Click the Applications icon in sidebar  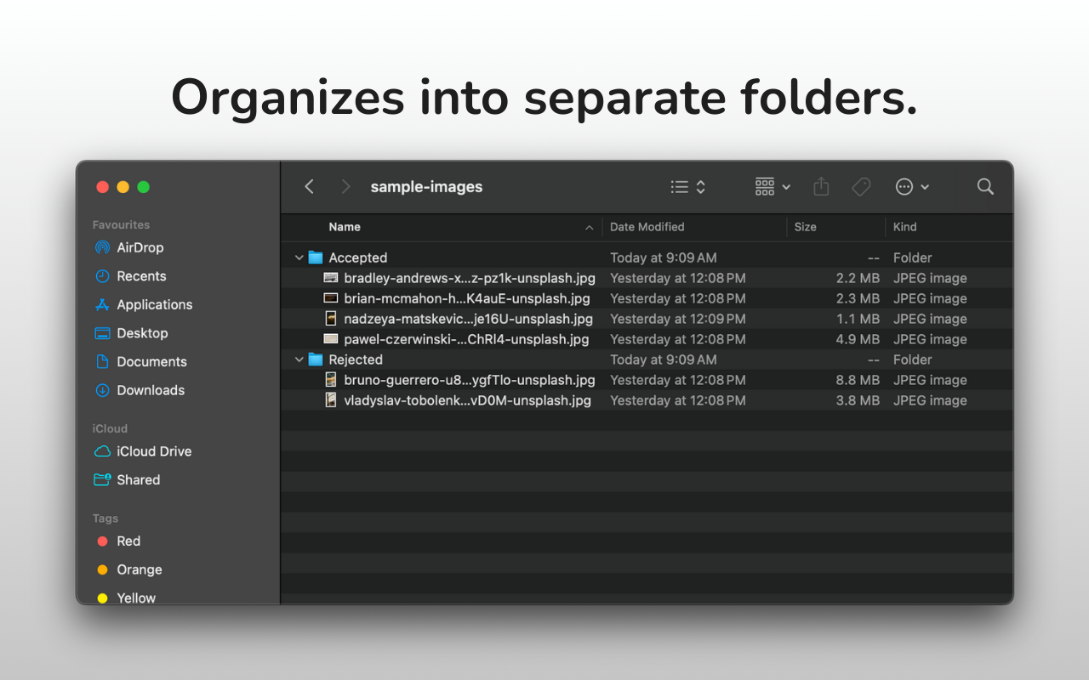(x=102, y=304)
